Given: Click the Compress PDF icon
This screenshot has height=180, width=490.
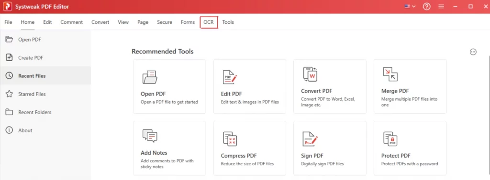Looking at the screenshot, I should point(230,139).
